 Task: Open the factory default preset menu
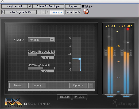coord(21,12)
